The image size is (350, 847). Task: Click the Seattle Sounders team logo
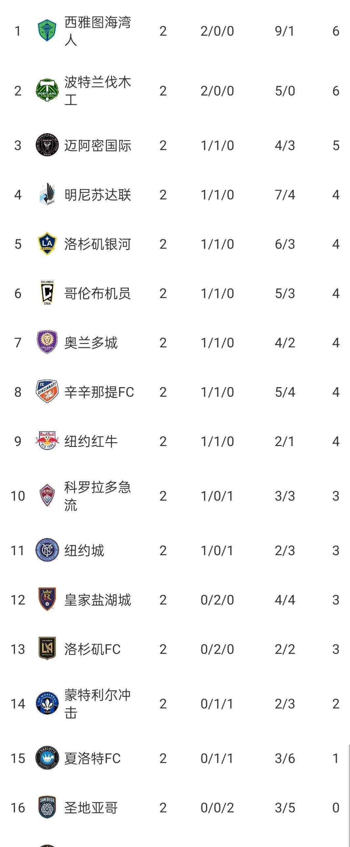click(x=47, y=31)
